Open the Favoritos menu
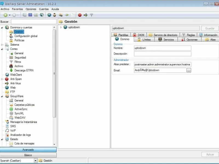Screen dimensions: 219x164 (17, 9)
